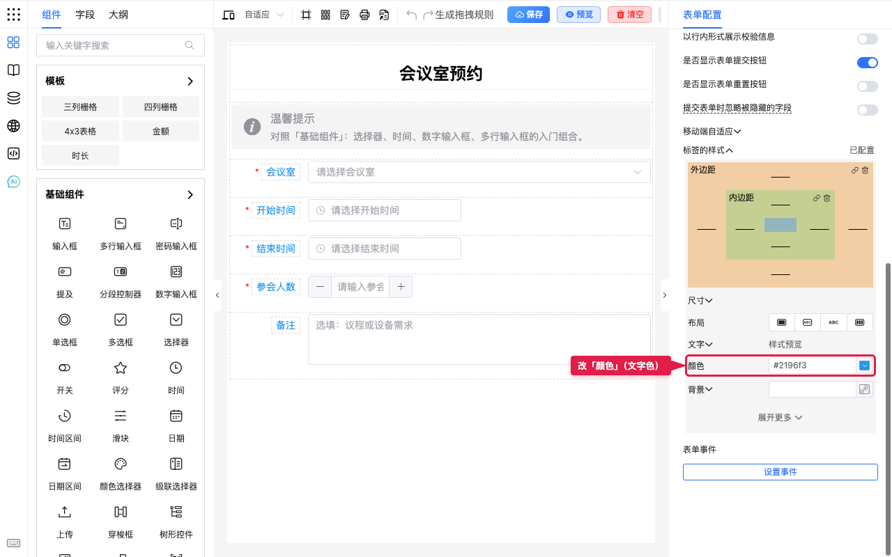Screen dimensions: 892x557
Task: Toggle 提交表单时忽略被隐藏的字段 switch
Action: click(868, 110)
